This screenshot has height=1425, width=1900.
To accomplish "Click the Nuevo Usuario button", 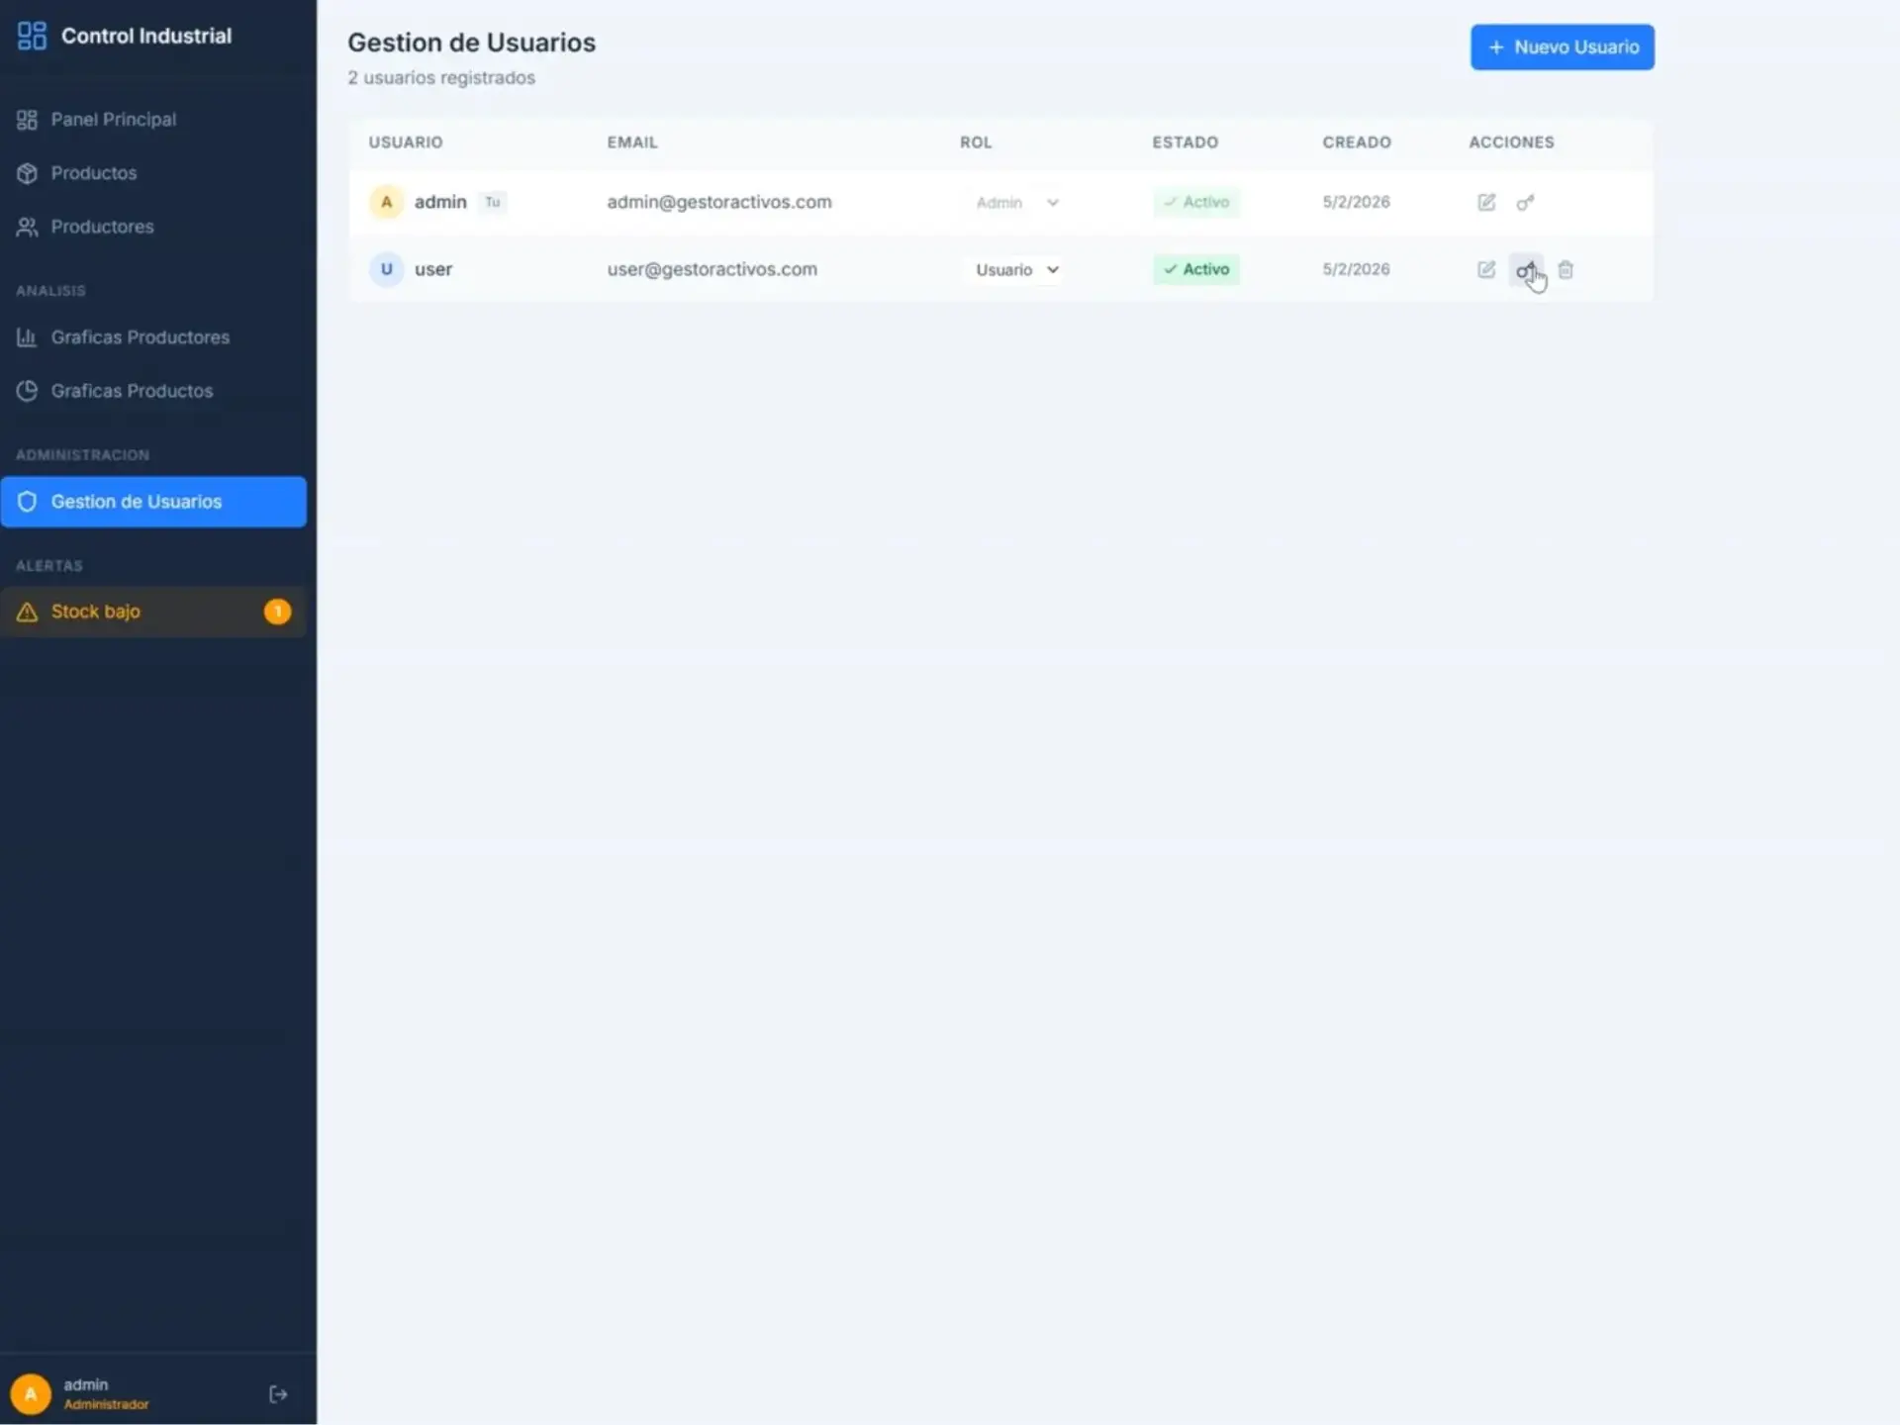I will tap(1562, 47).
